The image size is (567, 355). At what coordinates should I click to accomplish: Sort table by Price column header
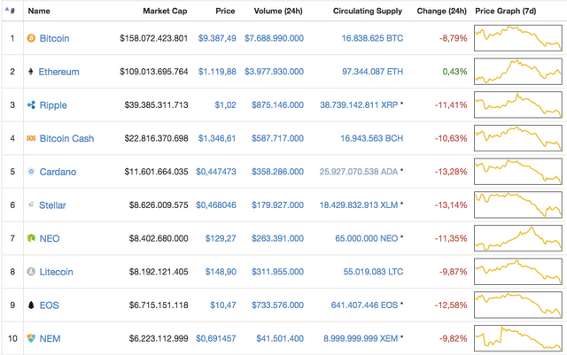225,11
